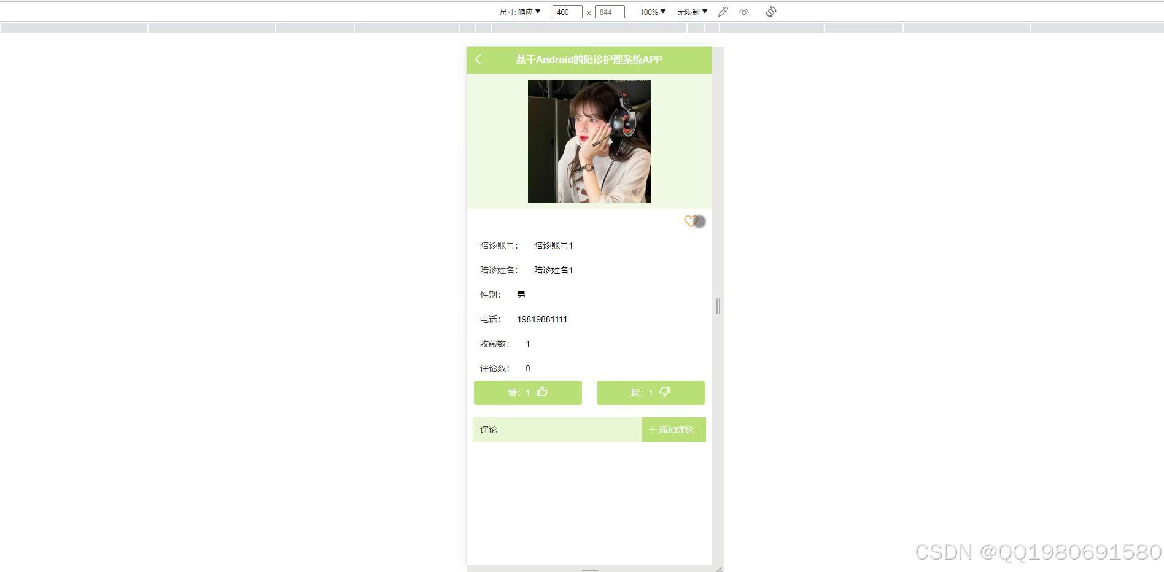This screenshot has width=1164, height=572.
Task: Click the app title 基于Android的陪诊护理系统APP
Action: coord(589,60)
